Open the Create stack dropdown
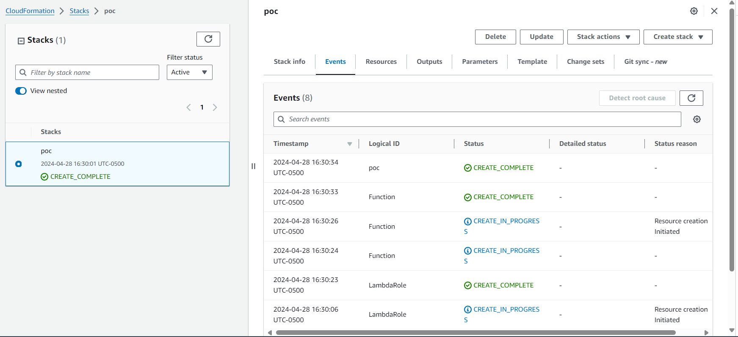Screen dimensions: 738x337 tap(678, 37)
